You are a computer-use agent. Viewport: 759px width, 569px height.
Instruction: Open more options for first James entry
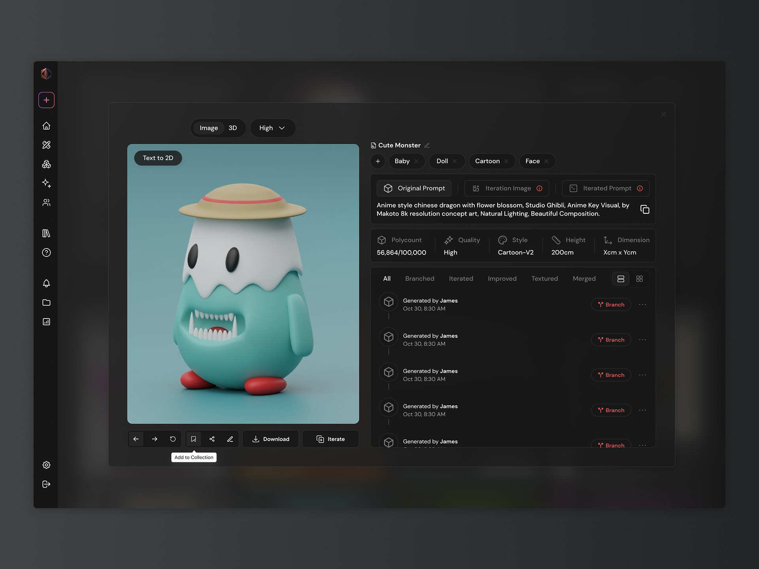point(642,305)
